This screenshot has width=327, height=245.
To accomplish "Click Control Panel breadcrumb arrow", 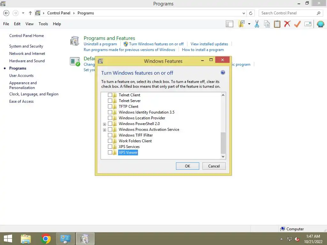I will (x=74, y=13).
